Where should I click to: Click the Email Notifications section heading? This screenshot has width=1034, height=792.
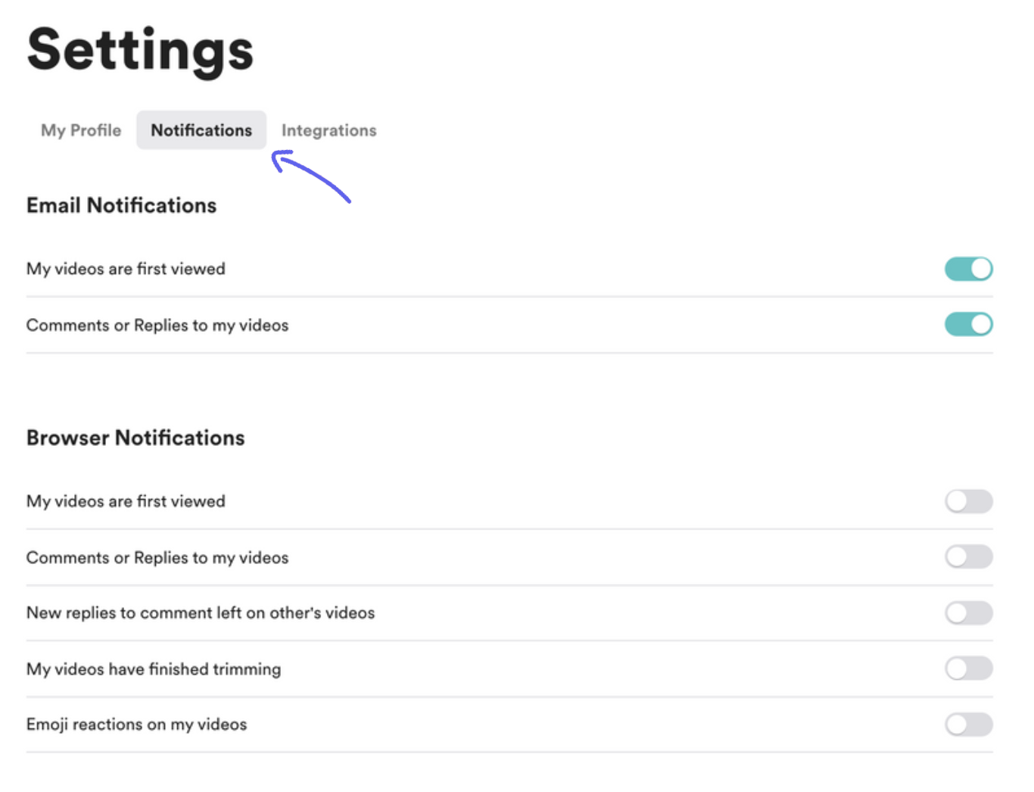tap(121, 205)
